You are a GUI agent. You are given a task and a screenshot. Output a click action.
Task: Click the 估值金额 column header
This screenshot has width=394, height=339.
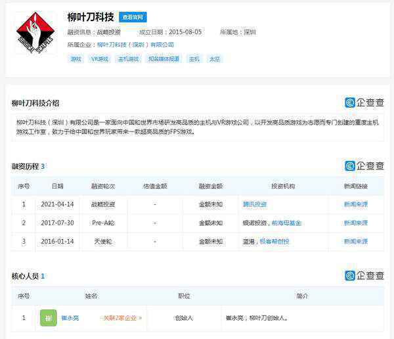pyautogui.click(x=155, y=186)
